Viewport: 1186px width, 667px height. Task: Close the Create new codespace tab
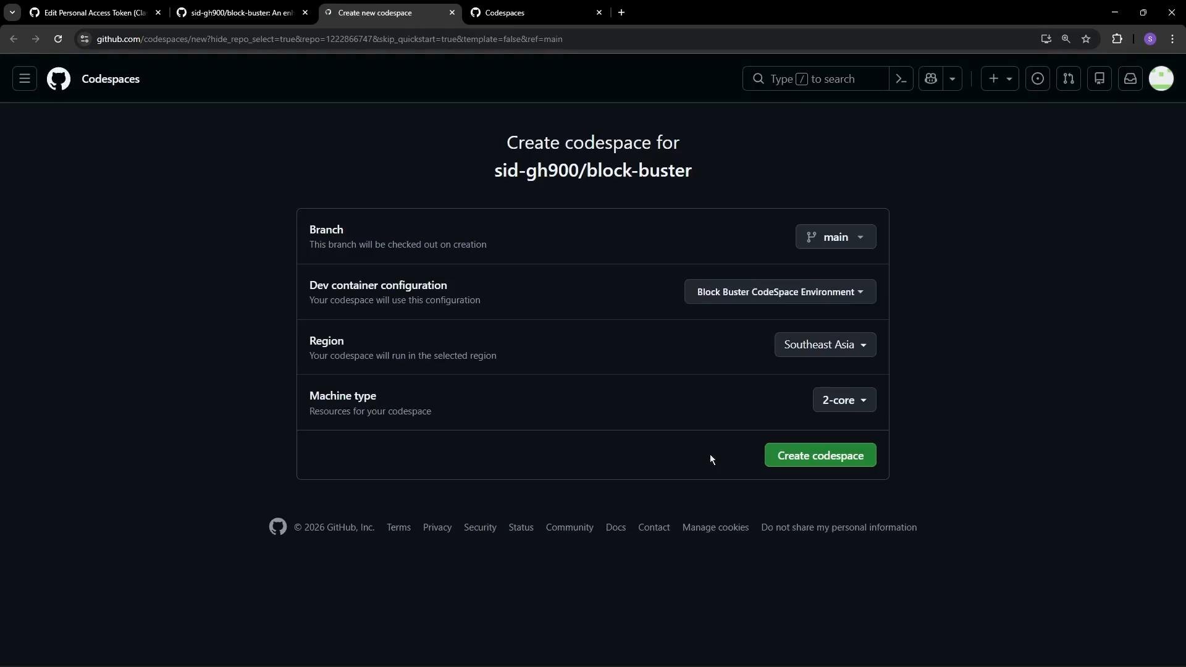(x=452, y=12)
